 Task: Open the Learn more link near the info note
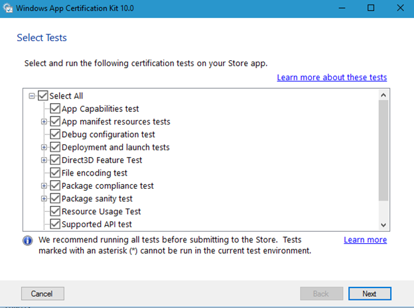point(365,240)
